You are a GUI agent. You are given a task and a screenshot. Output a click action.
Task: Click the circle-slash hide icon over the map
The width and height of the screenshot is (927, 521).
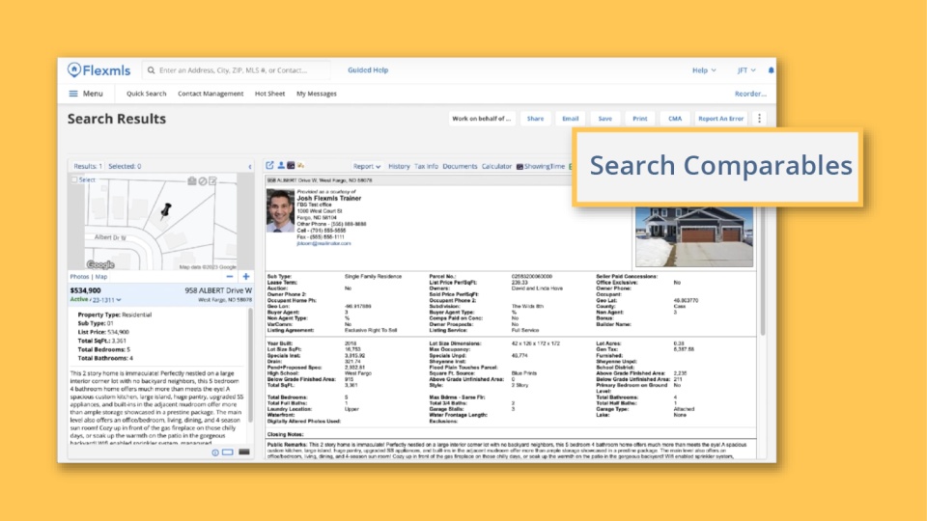202,180
